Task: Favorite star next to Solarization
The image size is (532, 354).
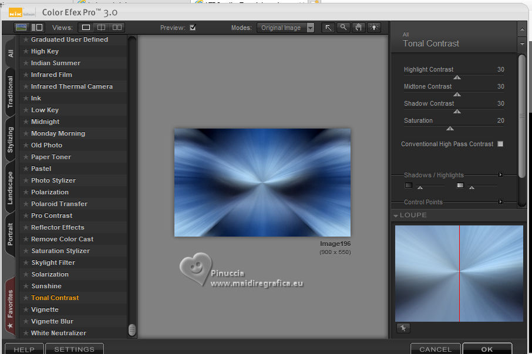Action: [26, 274]
